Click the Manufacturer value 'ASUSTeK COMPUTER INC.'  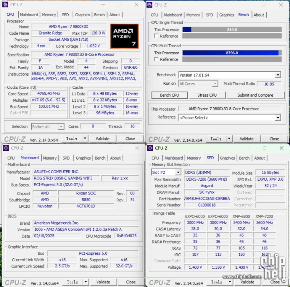pos(86,172)
